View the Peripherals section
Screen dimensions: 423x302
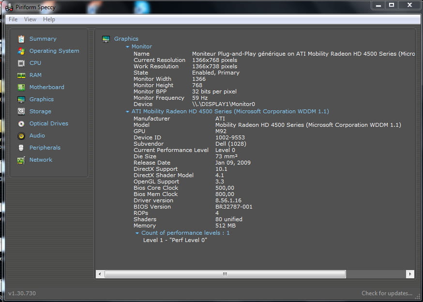pyautogui.click(x=45, y=148)
